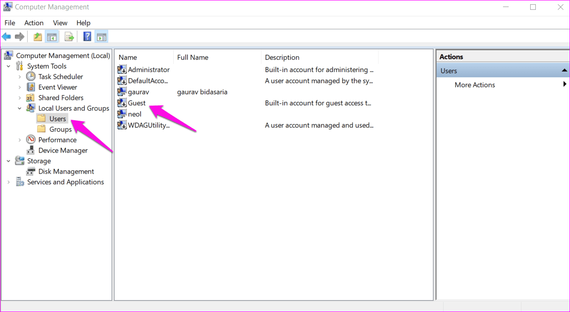The height and width of the screenshot is (312, 570).
Task: Collapse the Local Users and Groups node
Action: [x=20, y=108]
